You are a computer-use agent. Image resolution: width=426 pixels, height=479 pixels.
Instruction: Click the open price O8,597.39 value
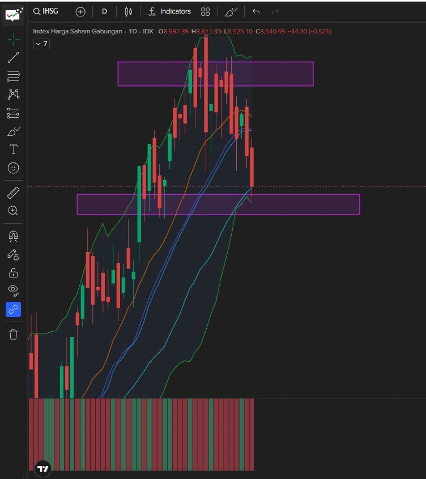click(173, 31)
